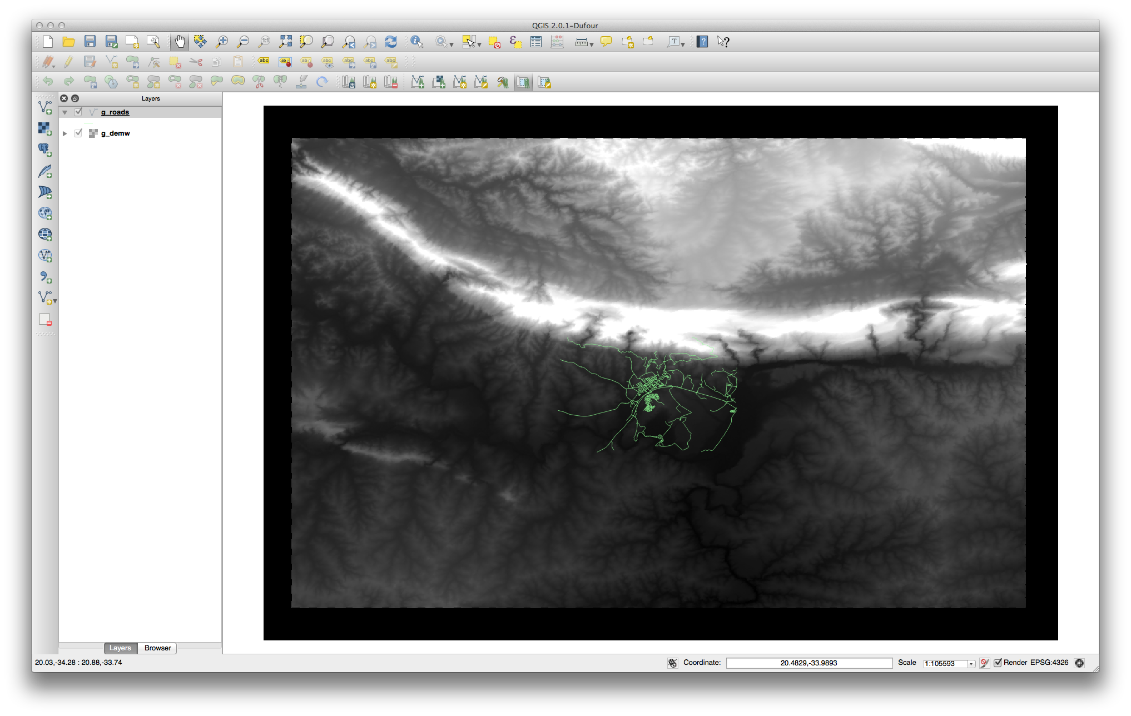Click the Zoom Full extent icon
Viewport: 1131px width, 716px height.
click(x=285, y=42)
